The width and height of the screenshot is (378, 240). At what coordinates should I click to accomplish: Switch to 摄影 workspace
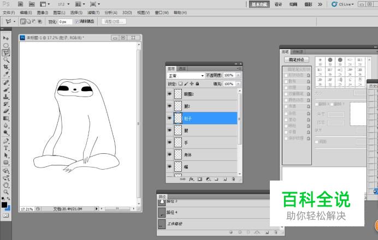tap(308, 4)
